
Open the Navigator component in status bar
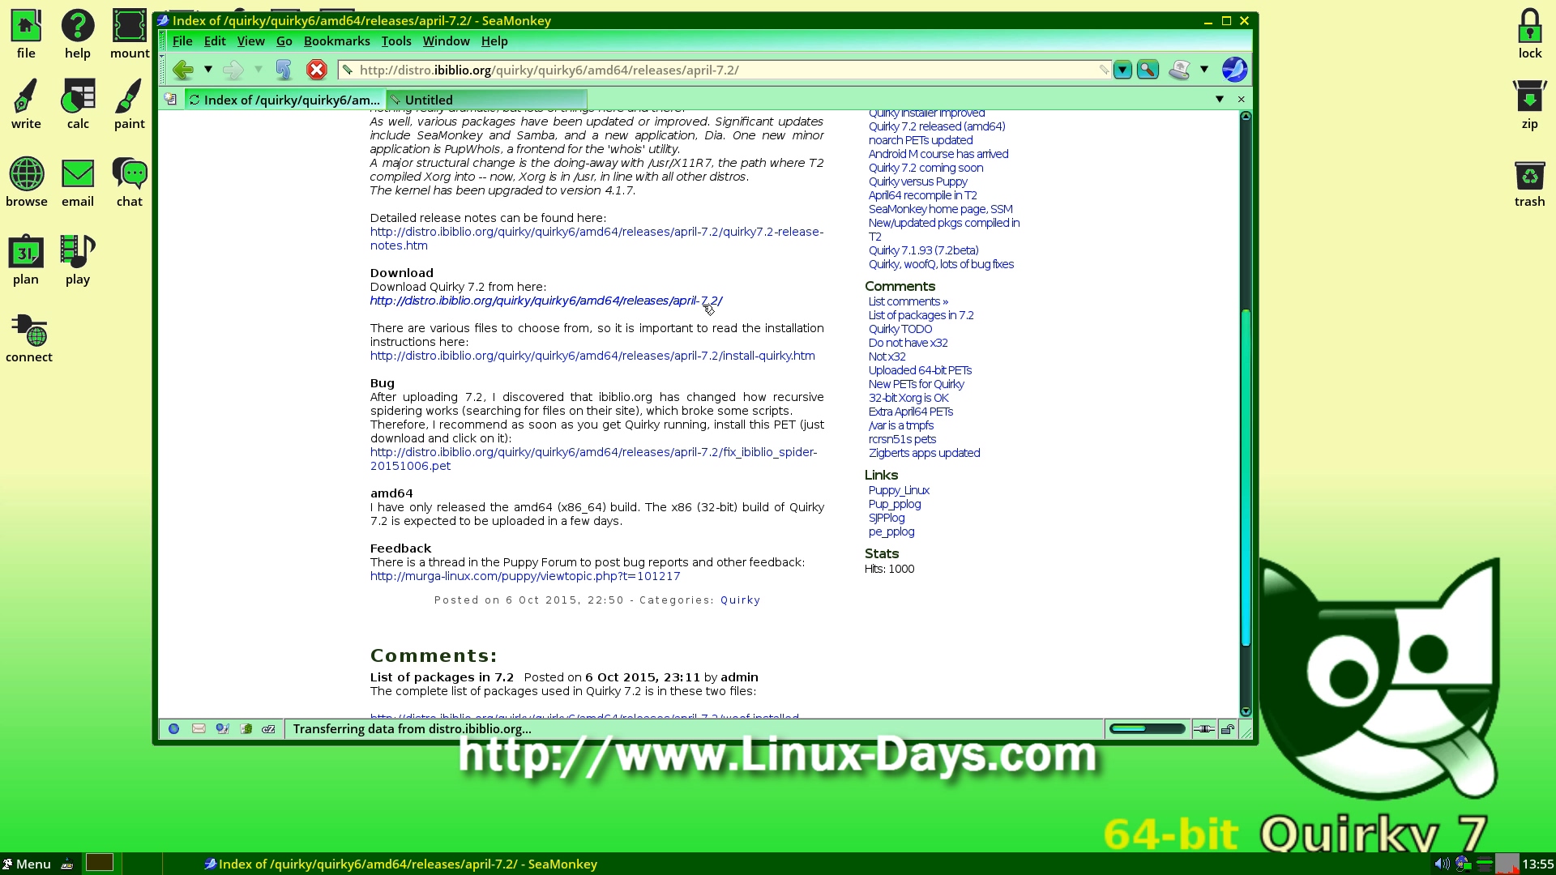173,729
